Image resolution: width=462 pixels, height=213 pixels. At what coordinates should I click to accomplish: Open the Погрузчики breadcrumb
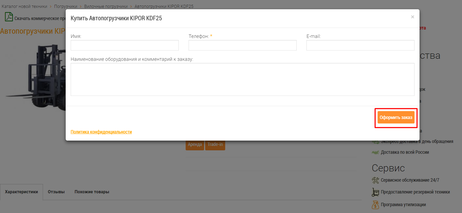[x=66, y=6]
